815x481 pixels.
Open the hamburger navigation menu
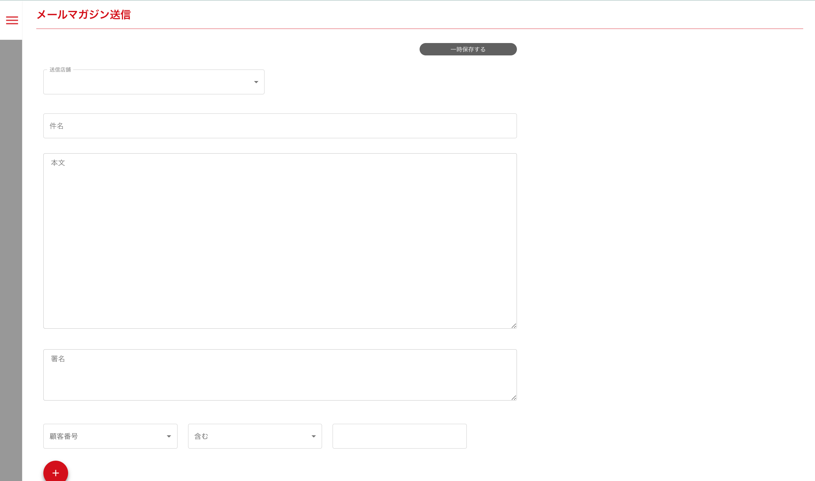(12, 20)
